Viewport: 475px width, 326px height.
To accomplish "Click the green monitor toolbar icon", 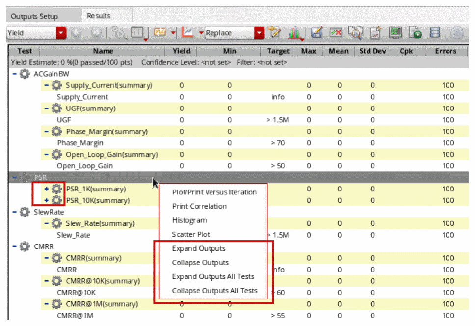I will tap(396, 33).
